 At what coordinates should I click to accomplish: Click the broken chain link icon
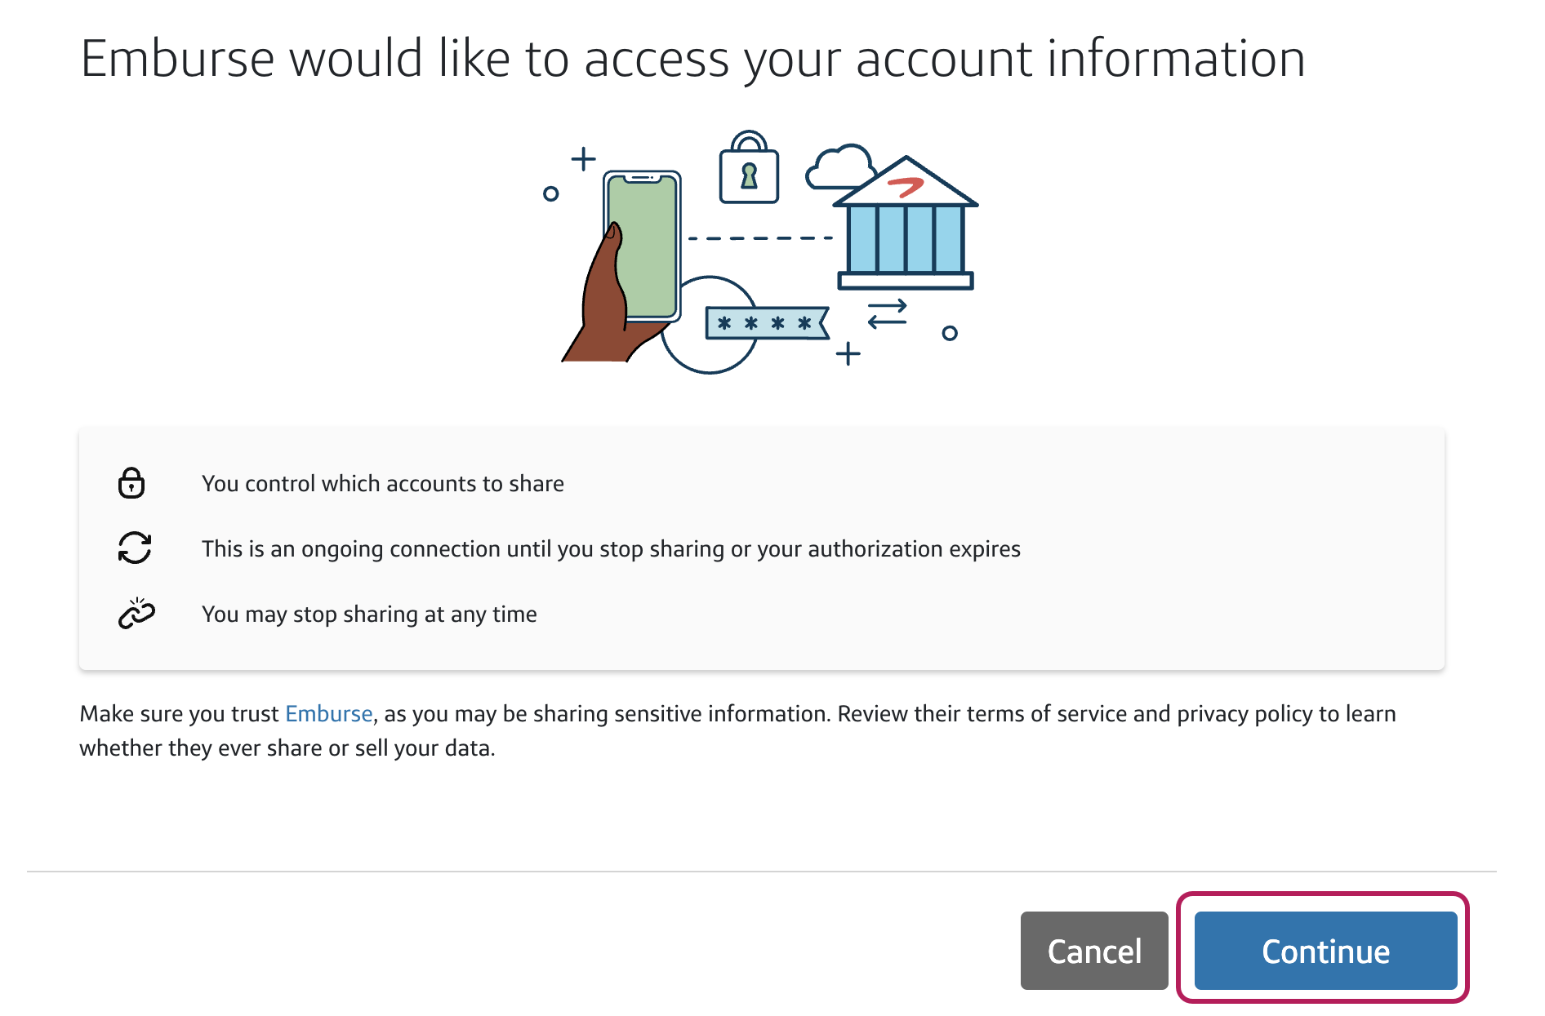pos(136,613)
